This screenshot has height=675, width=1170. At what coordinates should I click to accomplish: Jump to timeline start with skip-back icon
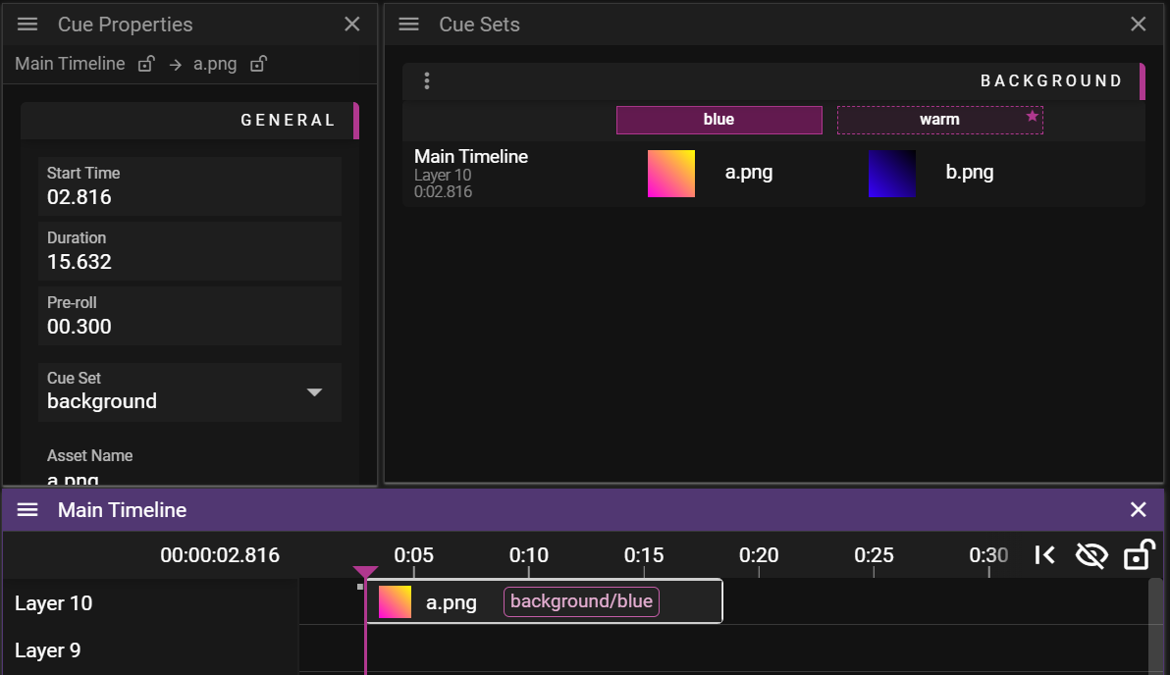click(1044, 555)
